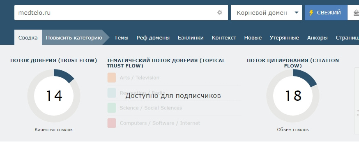This screenshot has width=359, height=160.
Task: Click the ТЕМАТИЧЕСКИЙ ПОТОК ДОВЕРИЯ heading
Action: click(166, 63)
